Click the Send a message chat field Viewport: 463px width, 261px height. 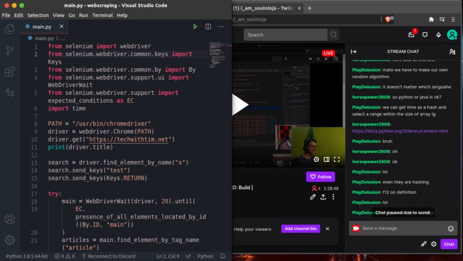pos(403,228)
